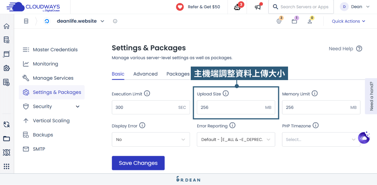377x185 pixels.
Task: Open the www applications count icon
Action: [279, 21]
